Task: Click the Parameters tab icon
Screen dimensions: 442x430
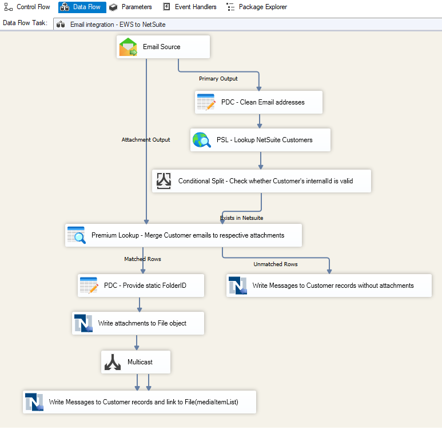Action: (113, 7)
